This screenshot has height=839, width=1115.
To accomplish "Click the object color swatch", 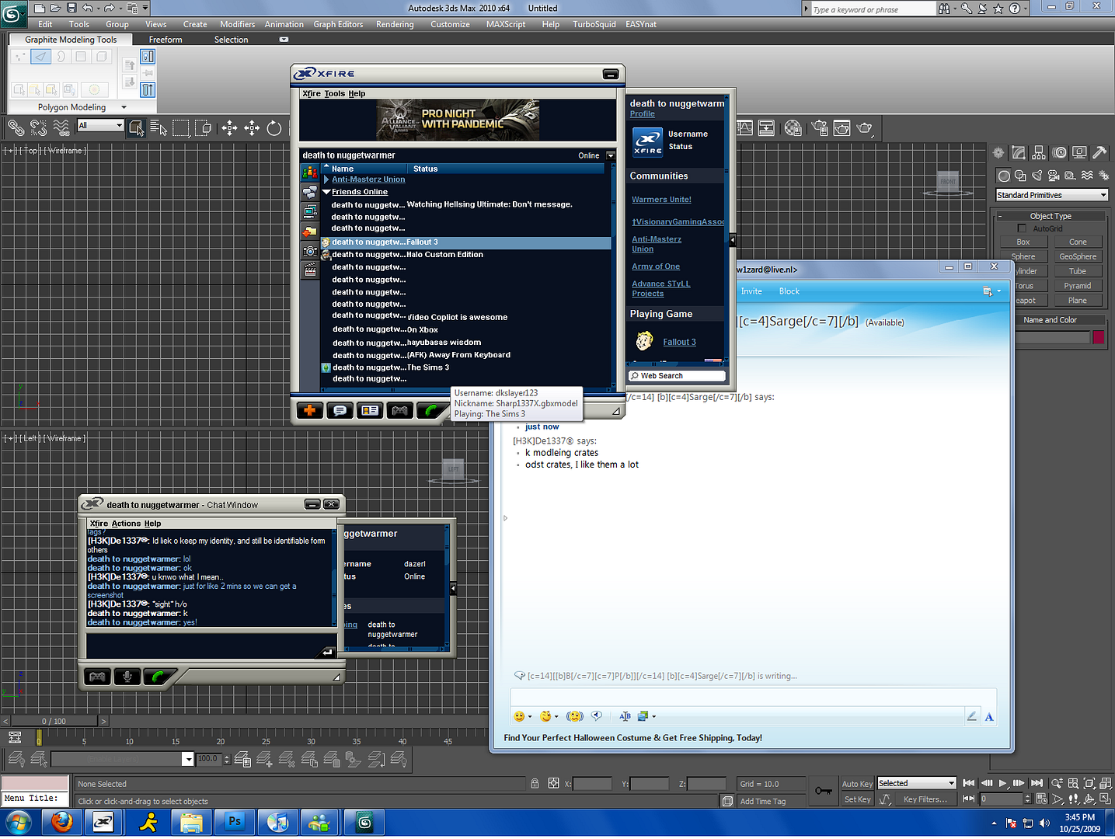I will 1099,337.
